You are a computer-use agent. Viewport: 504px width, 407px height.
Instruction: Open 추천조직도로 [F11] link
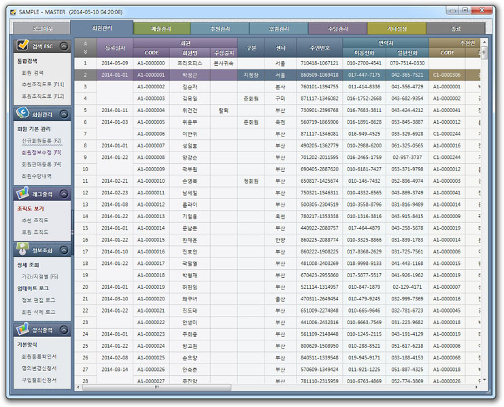click(43, 84)
